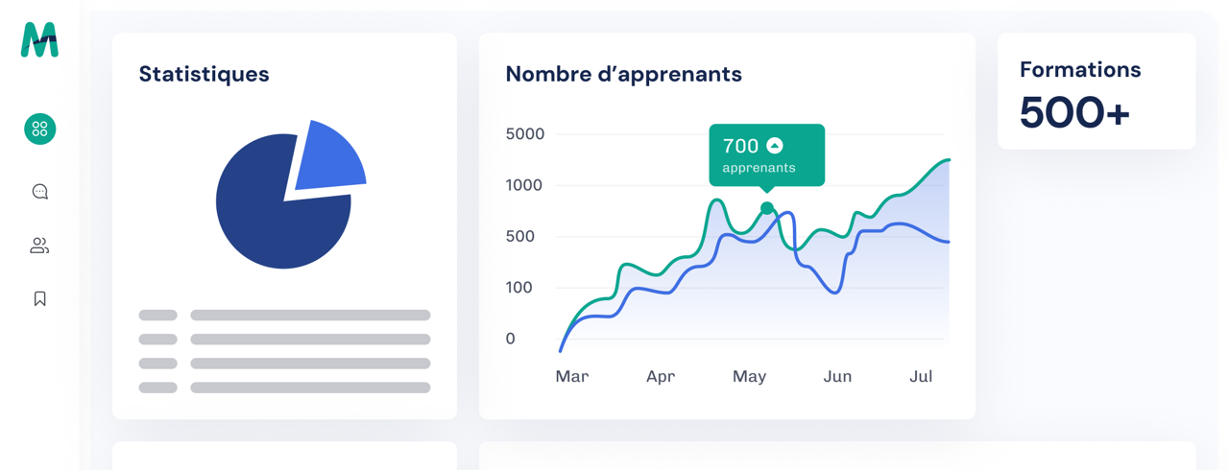1229x470 pixels.
Task: Select the Jun label on chart axis
Action: (x=837, y=377)
